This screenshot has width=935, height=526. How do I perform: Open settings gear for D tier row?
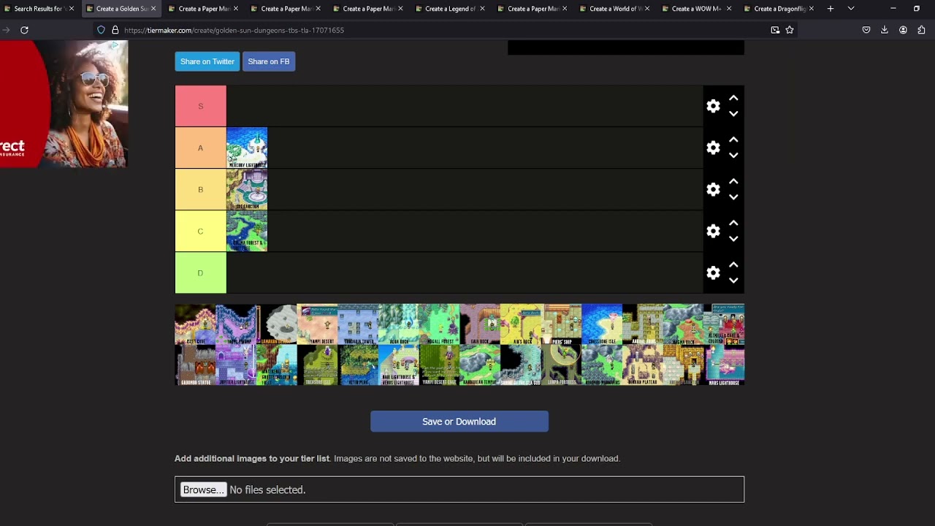coord(713,272)
